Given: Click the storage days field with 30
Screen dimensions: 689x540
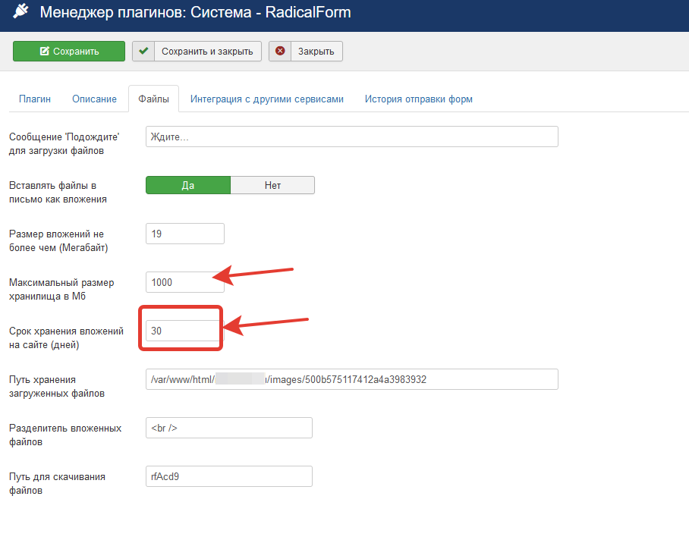Looking at the screenshot, I should tap(183, 331).
